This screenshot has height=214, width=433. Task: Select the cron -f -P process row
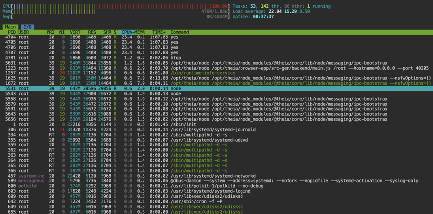(217, 201)
